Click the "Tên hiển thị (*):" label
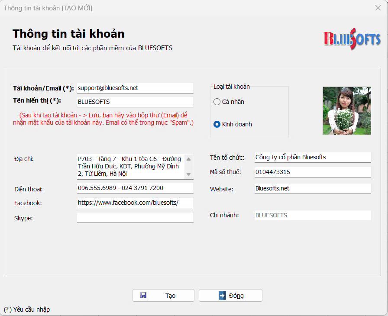The height and width of the screenshot is (316, 388). (37, 100)
